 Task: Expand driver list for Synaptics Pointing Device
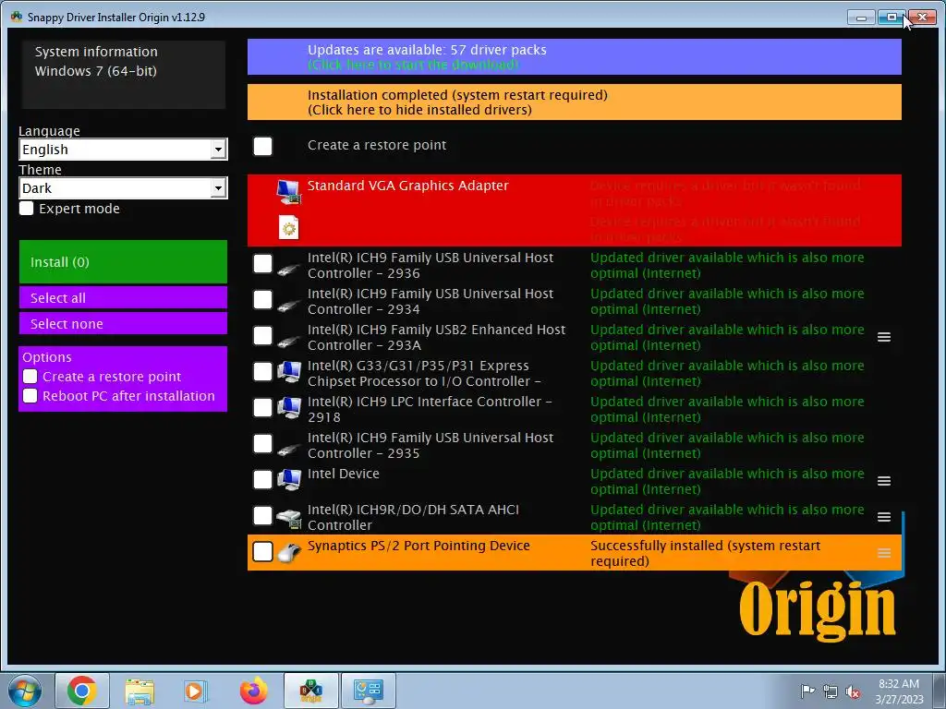[884, 554]
